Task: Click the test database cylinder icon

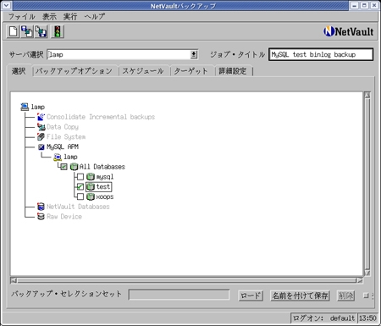Action: coord(91,186)
